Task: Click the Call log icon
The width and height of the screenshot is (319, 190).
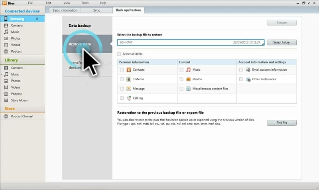Action: coord(129,98)
